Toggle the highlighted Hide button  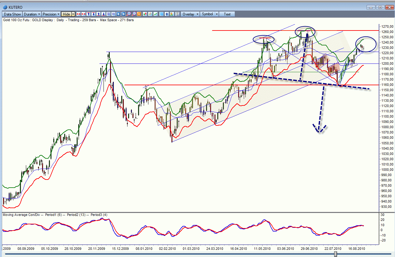(x=66, y=14)
